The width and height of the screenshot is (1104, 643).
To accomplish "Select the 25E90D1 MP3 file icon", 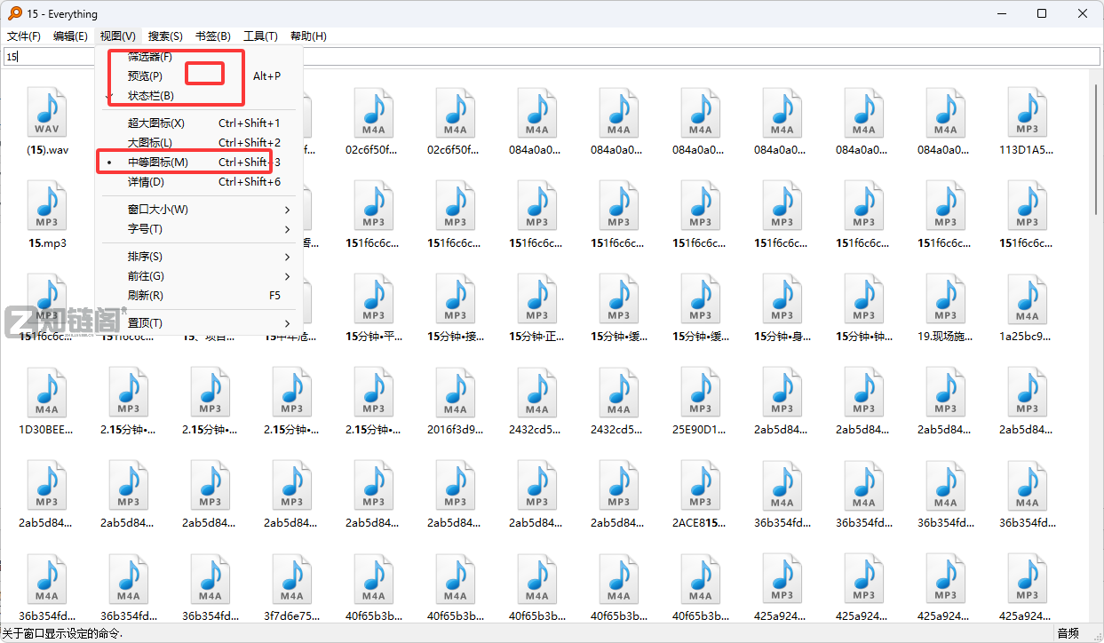I will coord(700,393).
